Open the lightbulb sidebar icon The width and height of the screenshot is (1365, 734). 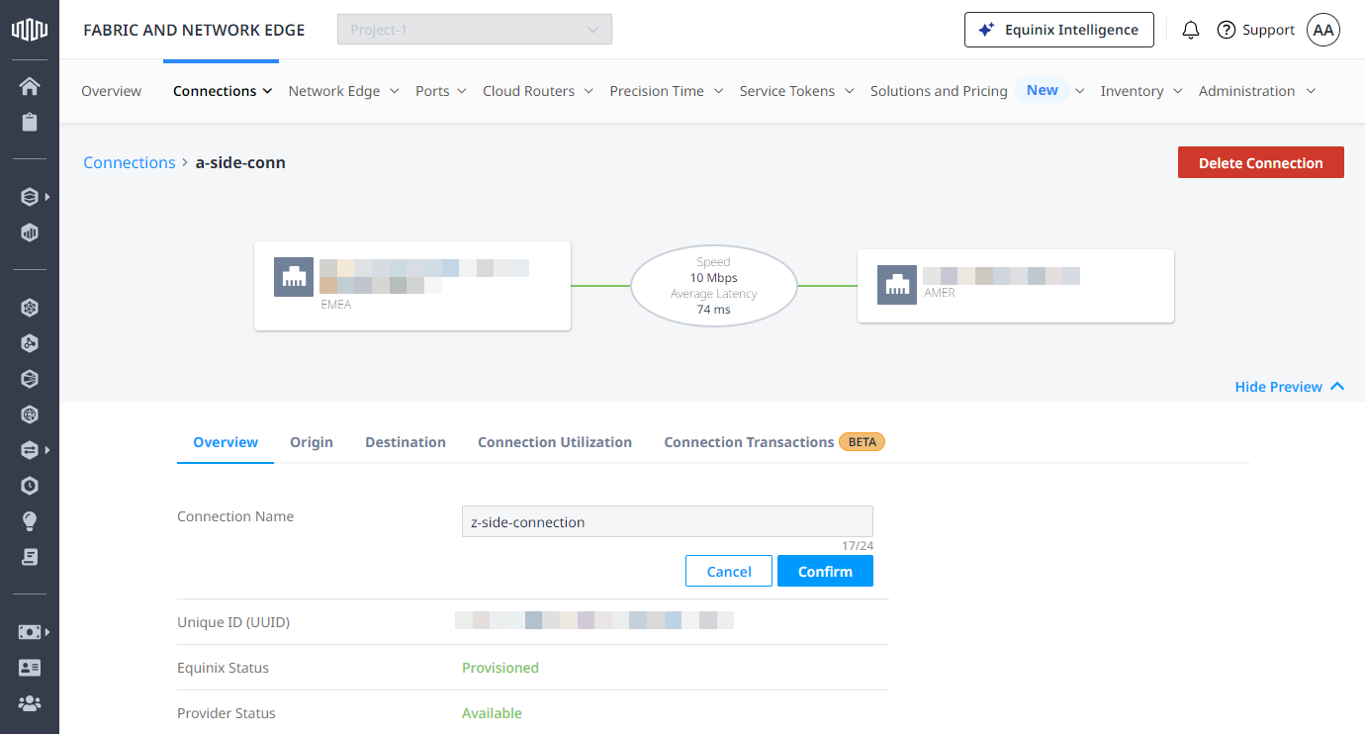[30, 521]
